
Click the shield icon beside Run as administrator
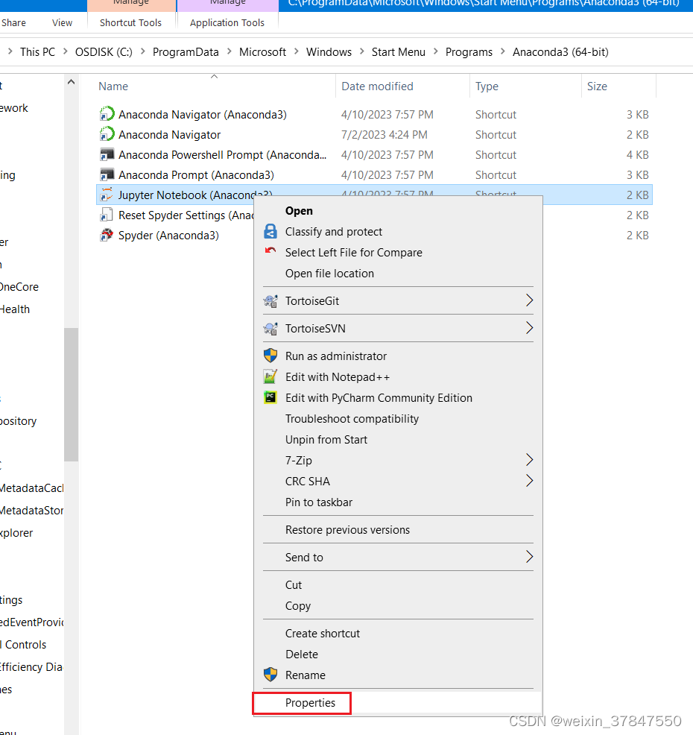pyautogui.click(x=270, y=356)
